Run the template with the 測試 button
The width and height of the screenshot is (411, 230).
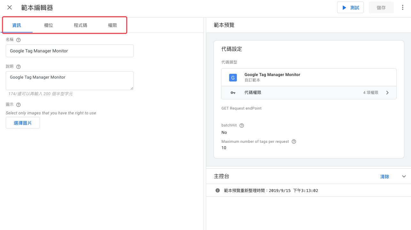tap(350, 7)
